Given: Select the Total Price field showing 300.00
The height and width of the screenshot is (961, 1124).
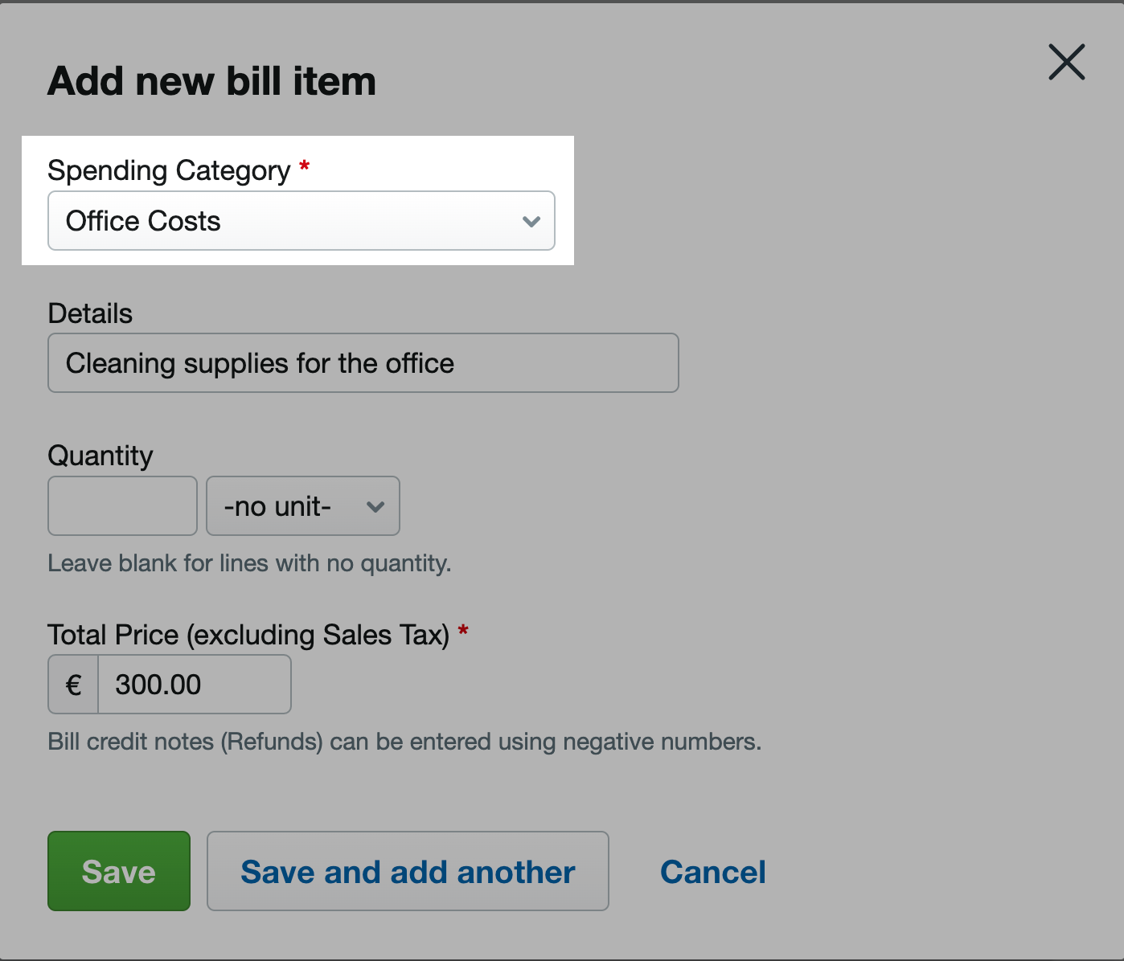Looking at the screenshot, I should pyautogui.click(x=195, y=685).
